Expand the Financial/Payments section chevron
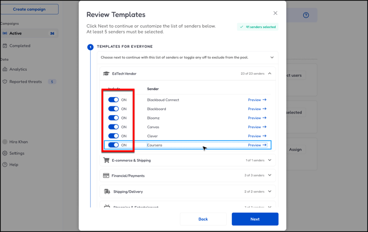The width and height of the screenshot is (368, 232). 270,175
